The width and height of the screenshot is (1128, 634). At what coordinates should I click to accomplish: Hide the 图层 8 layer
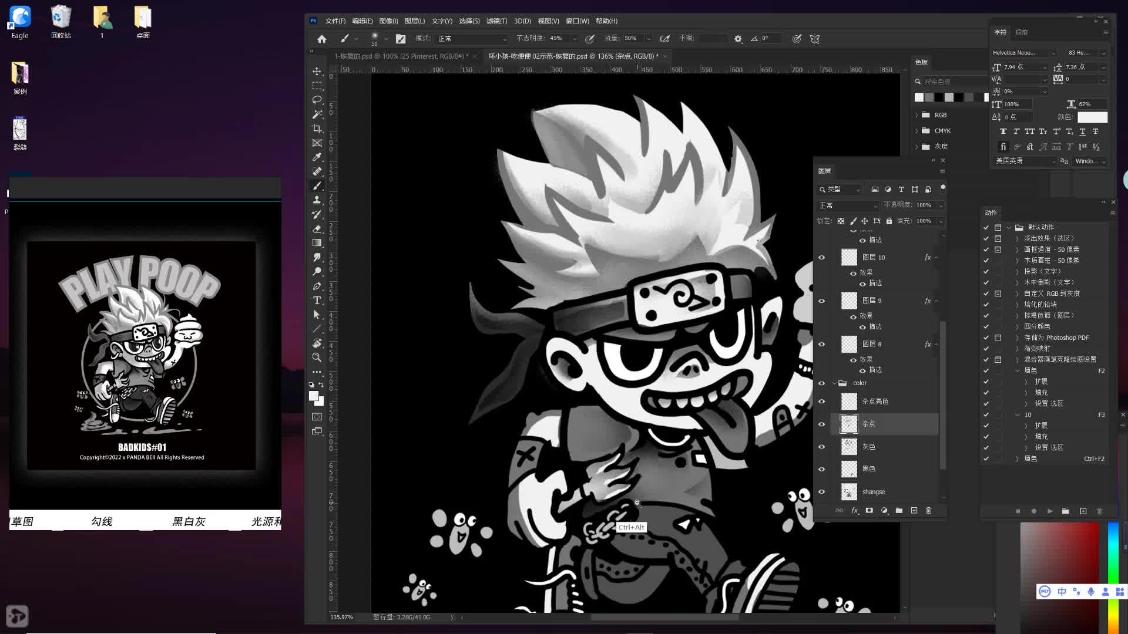click(x=822, y=345)
